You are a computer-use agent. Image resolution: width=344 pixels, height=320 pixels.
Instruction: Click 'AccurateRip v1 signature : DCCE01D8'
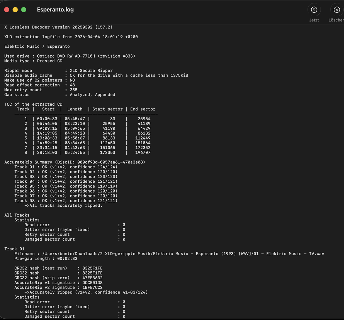coord(59,283)
